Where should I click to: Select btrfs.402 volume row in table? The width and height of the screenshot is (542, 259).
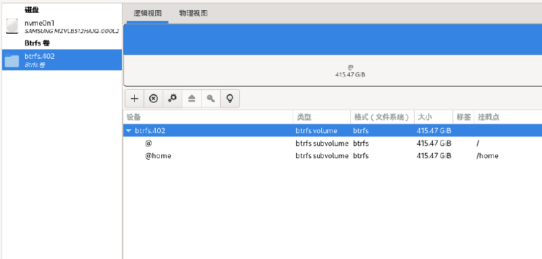click(333, 131)
